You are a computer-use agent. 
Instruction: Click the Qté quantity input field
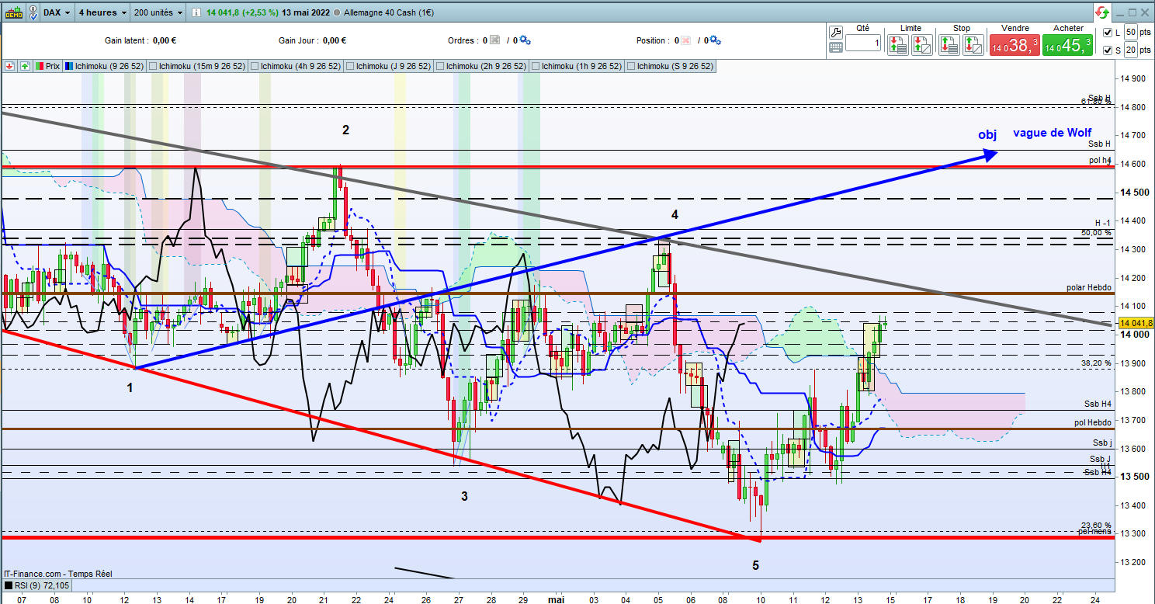(863, 43)
